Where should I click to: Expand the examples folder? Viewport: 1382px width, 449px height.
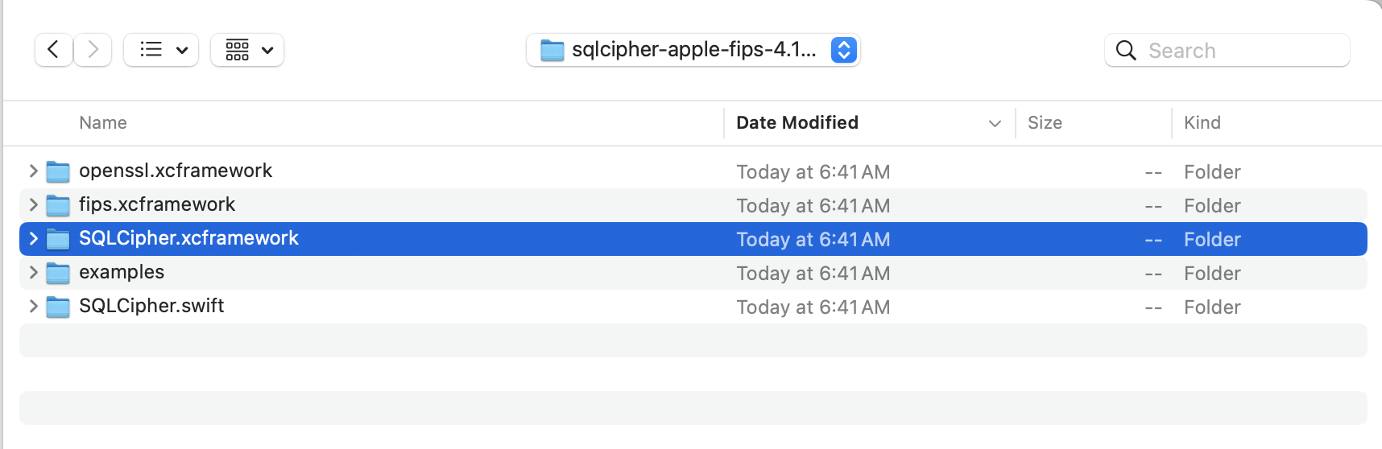point(33,272)
